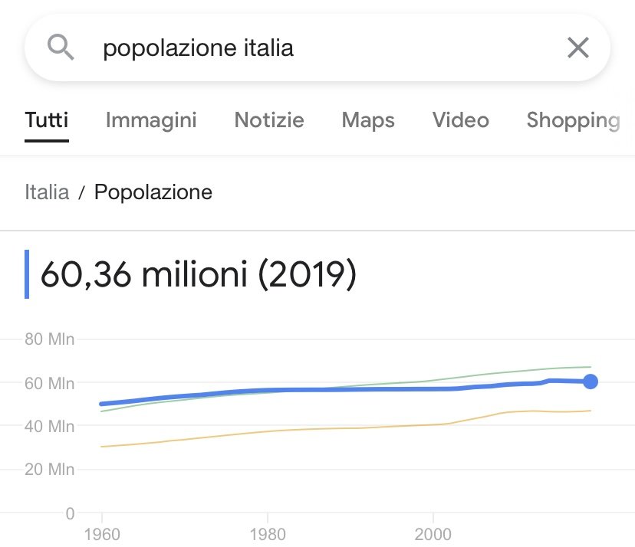Switch to the Immagini tab

click(151, 120)
